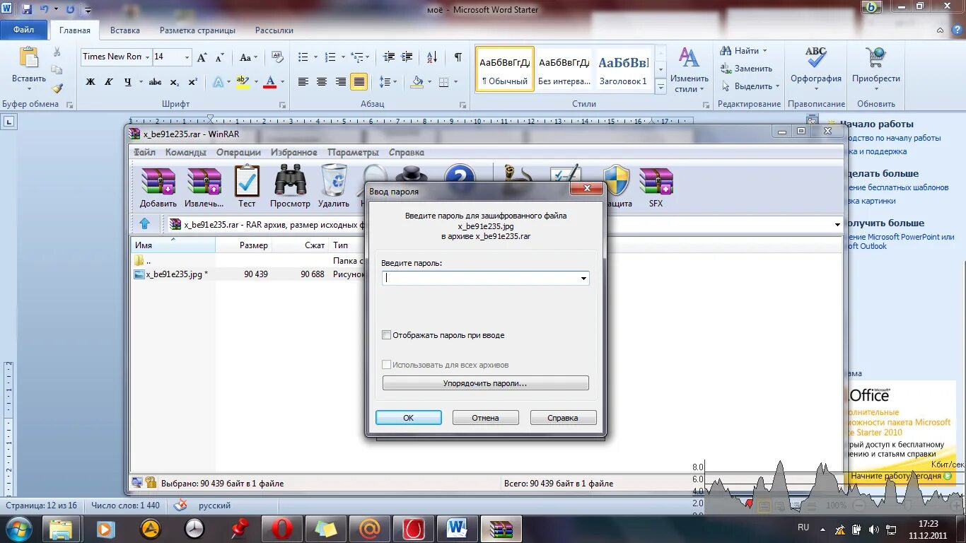Decrease font size with A down

point(219,57)
